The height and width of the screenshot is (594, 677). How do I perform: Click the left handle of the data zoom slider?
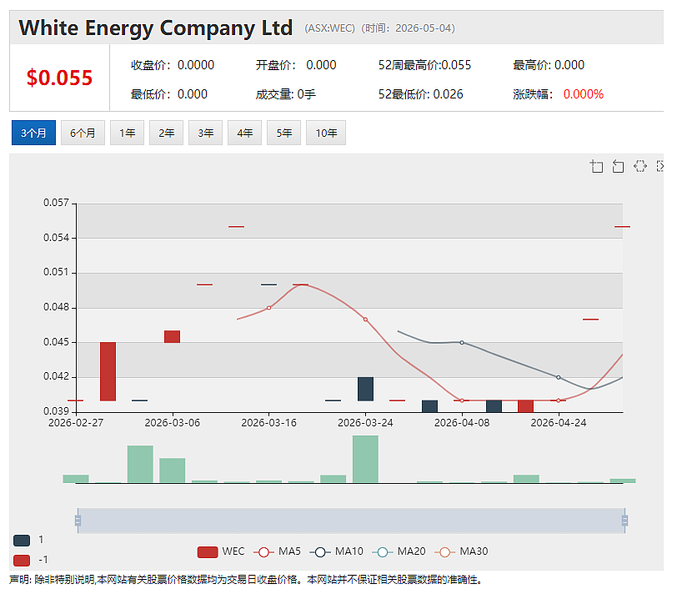(78, 520)
